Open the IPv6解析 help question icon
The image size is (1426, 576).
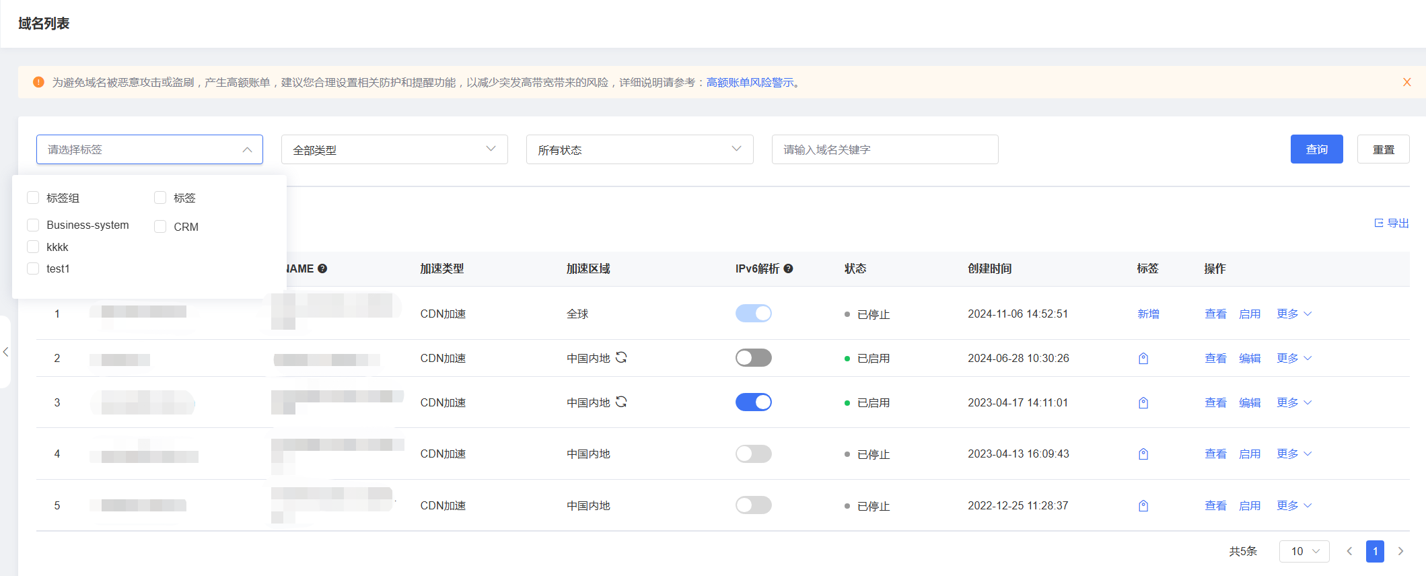(x=788, y=268)
